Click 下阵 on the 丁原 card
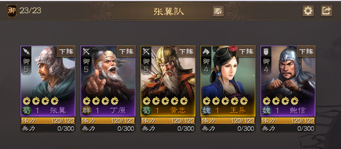 [x=126, y=51]
